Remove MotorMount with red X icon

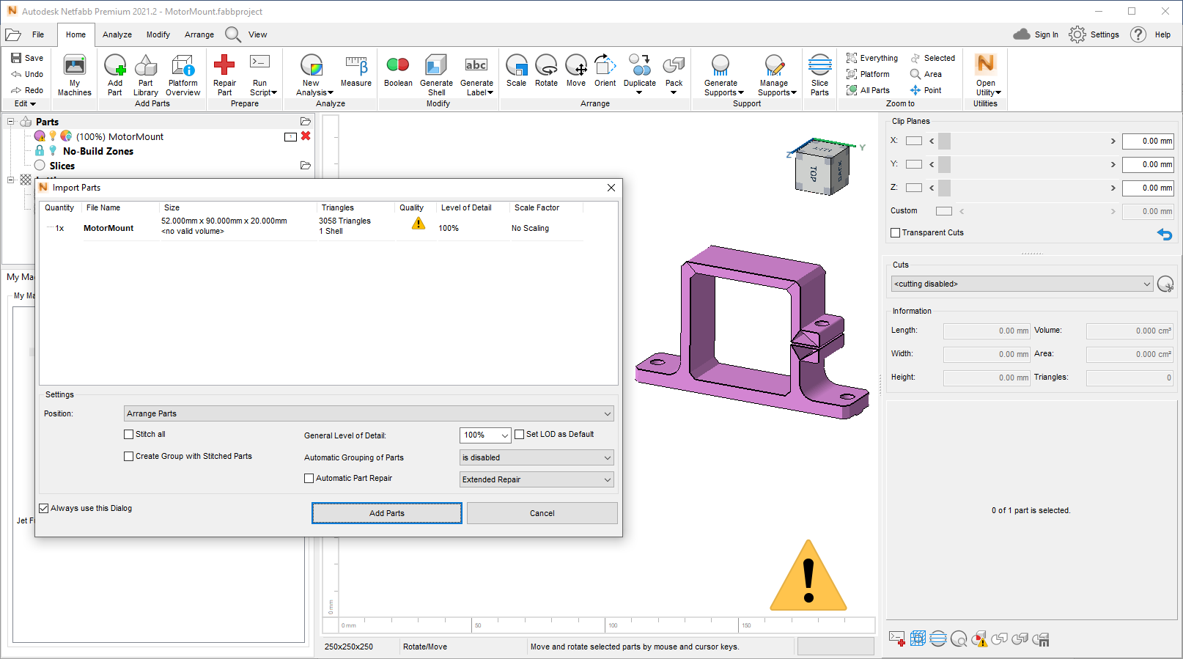click(306, 136)
